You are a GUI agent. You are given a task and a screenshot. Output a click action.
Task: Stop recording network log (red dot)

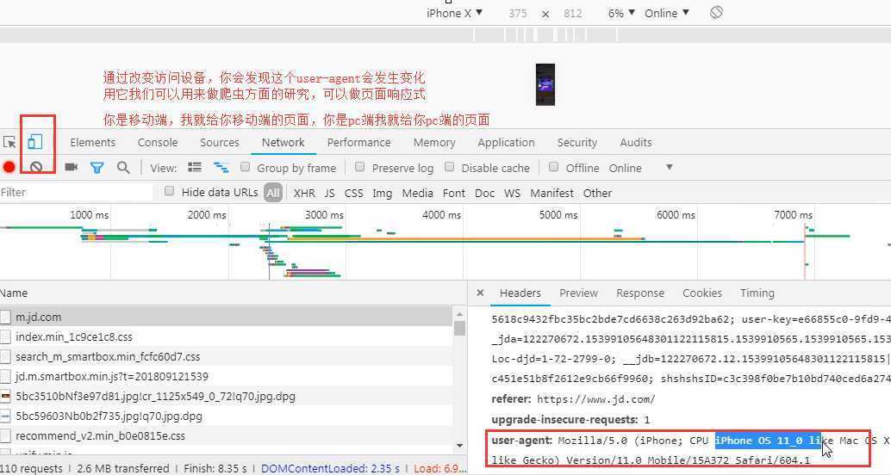9,168
